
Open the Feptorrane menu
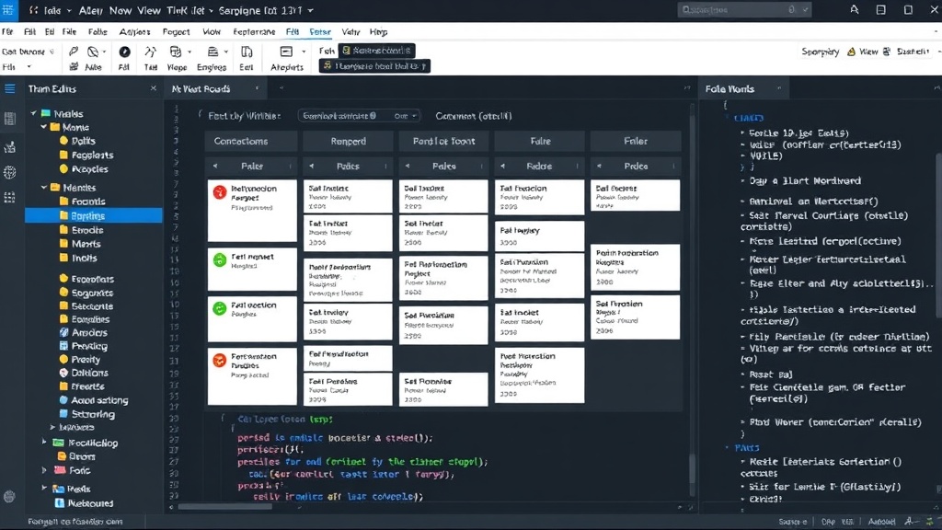tap(254, 32)
